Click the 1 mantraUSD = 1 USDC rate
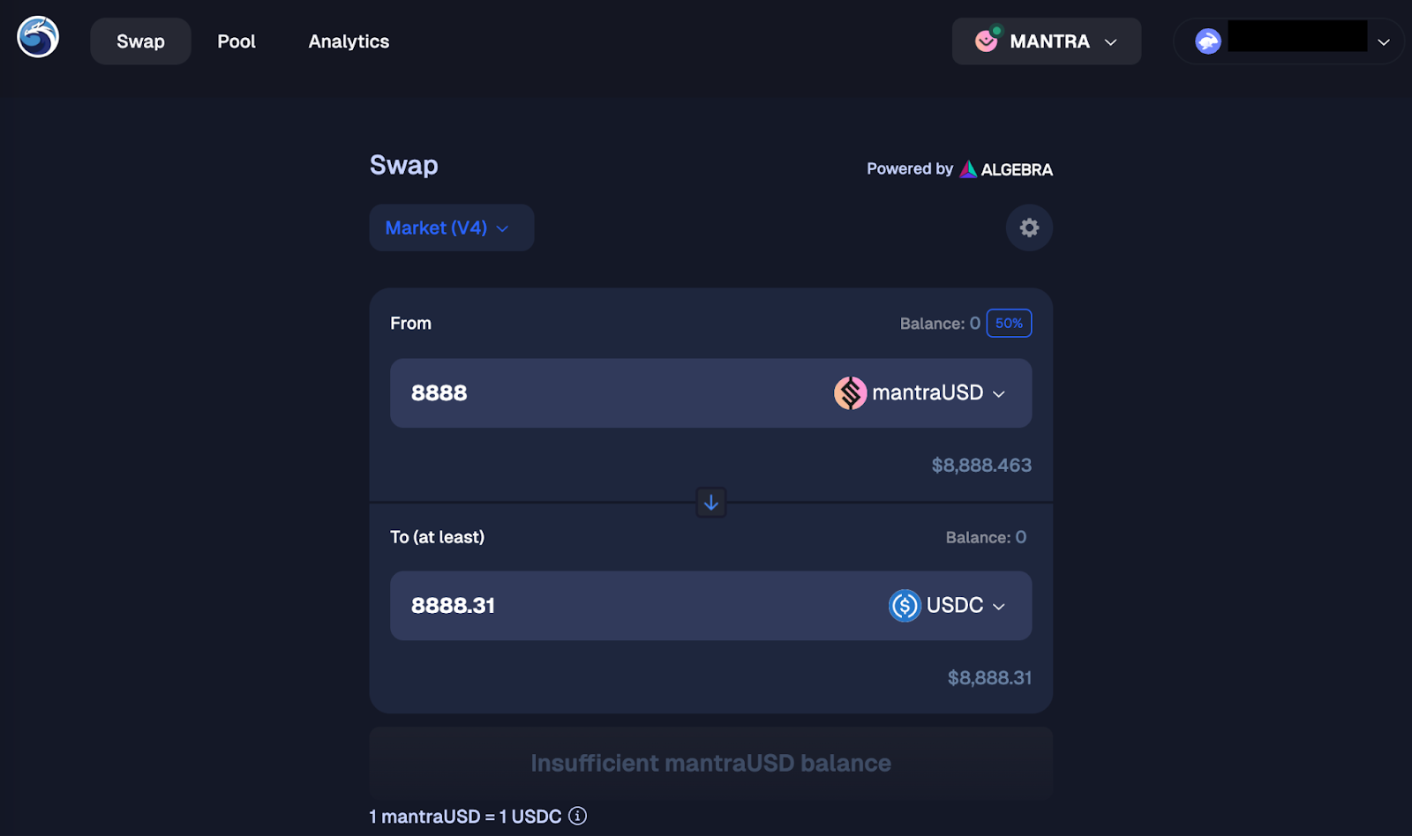 (x=465, y=817)
